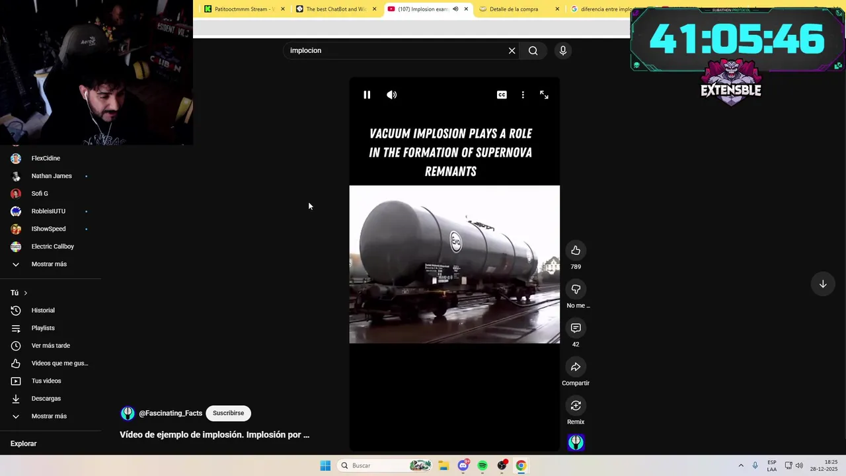846x476 pixels.
Task: Open the Windows Start menu
Action: (325, 465)
